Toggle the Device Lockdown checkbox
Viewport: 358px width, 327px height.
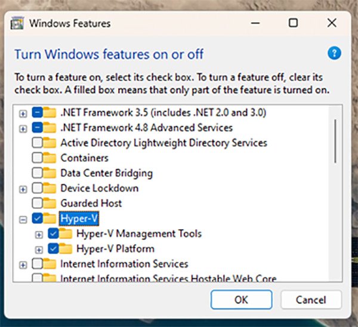click(37, 188)
